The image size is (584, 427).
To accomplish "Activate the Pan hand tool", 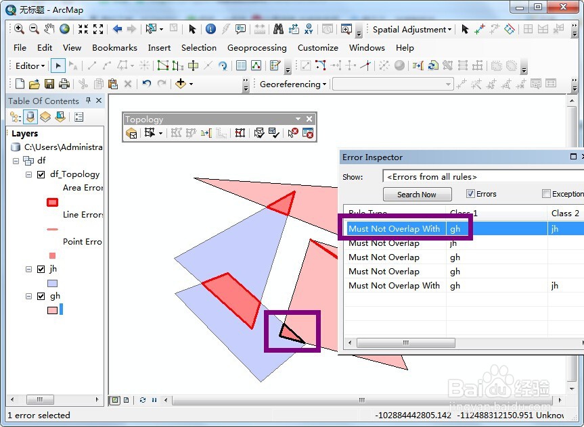I will point(49,29).
